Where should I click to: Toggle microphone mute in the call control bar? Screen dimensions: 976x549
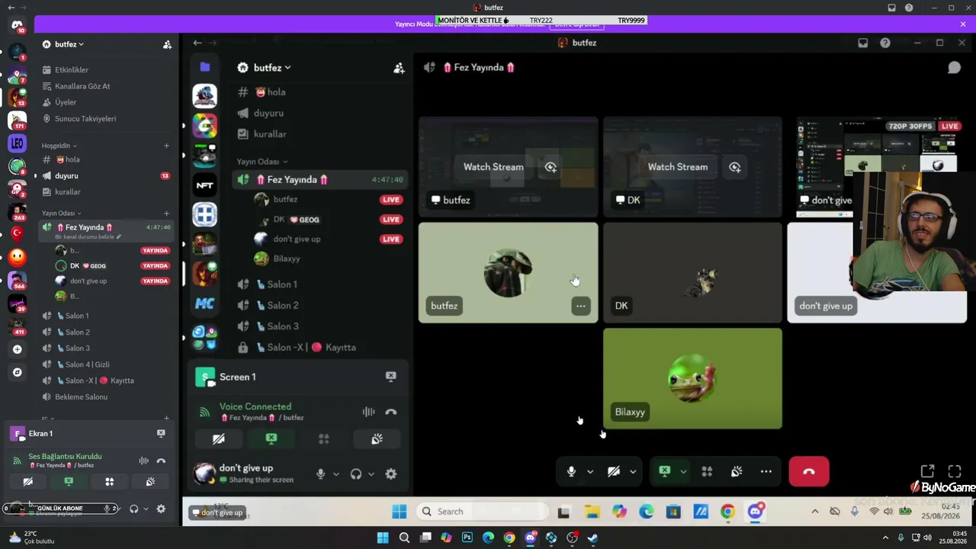click(x=571, y=472)
